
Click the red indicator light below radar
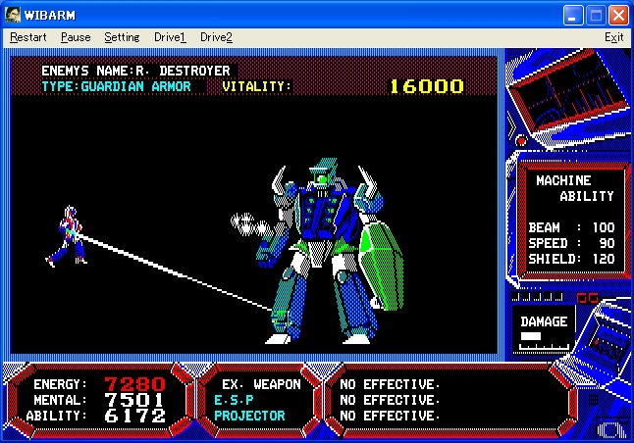pos(521,141)
